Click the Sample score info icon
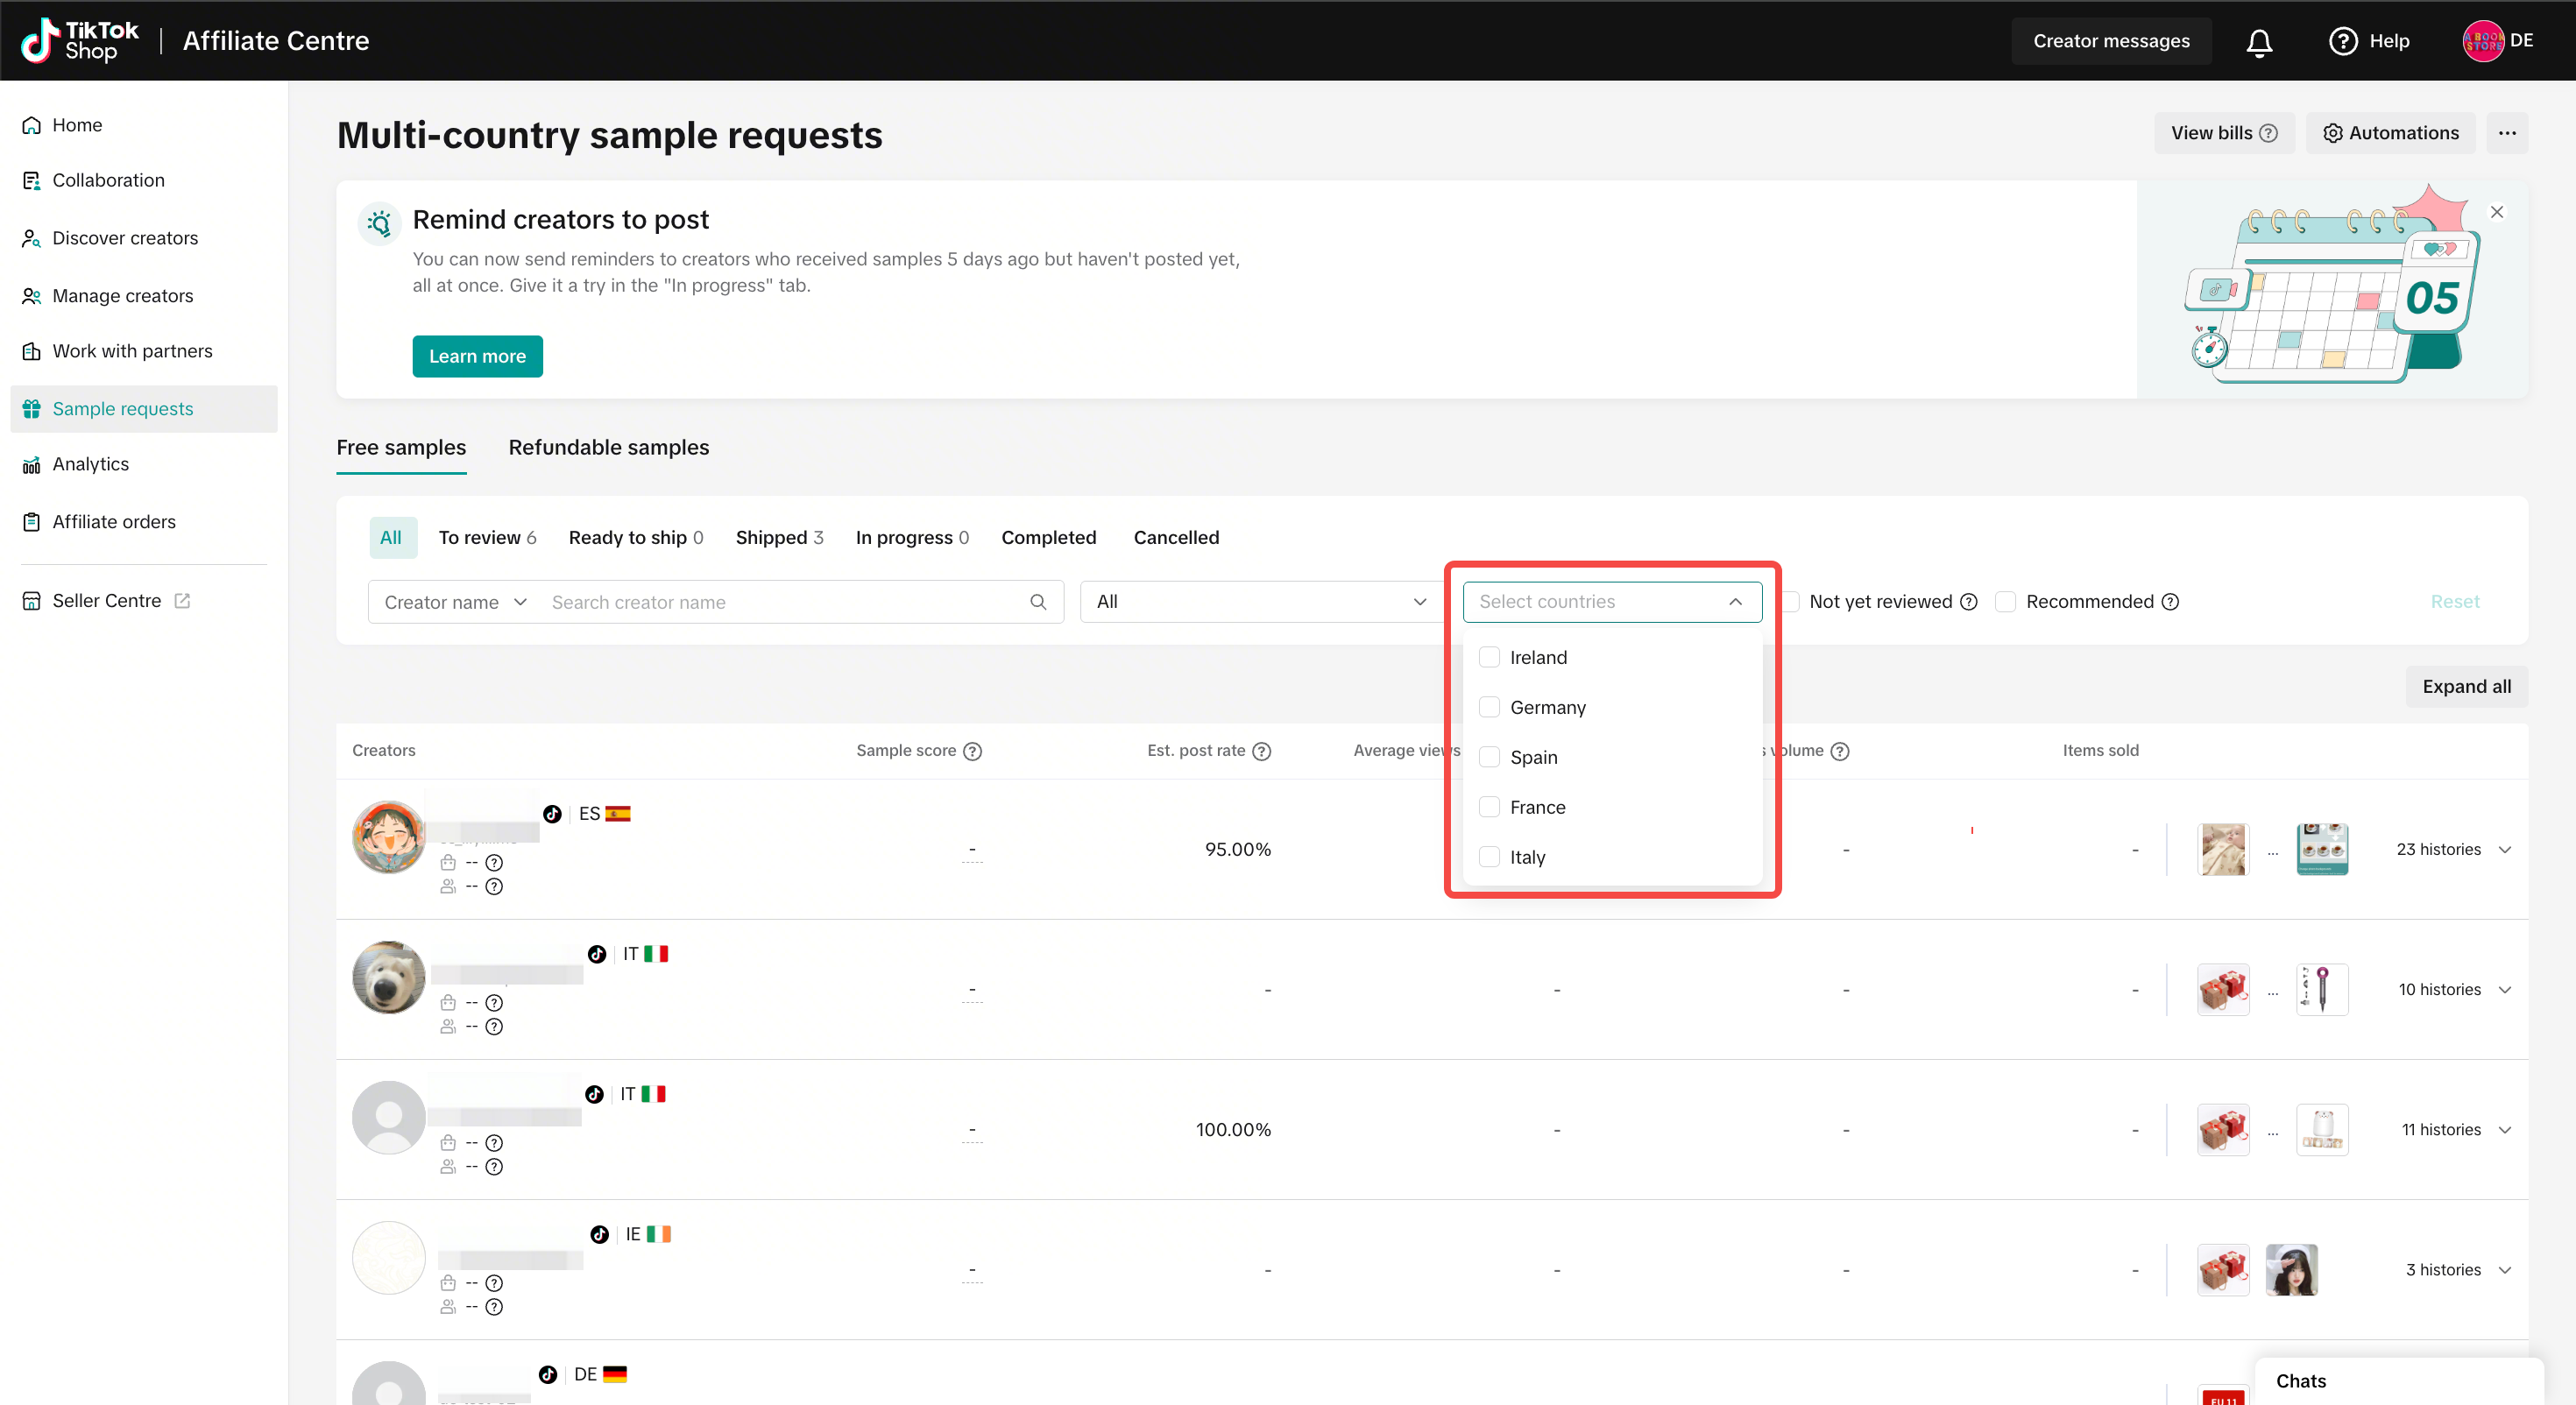The width and height of the screenshot is (2576, 1405). click(972, 751)
